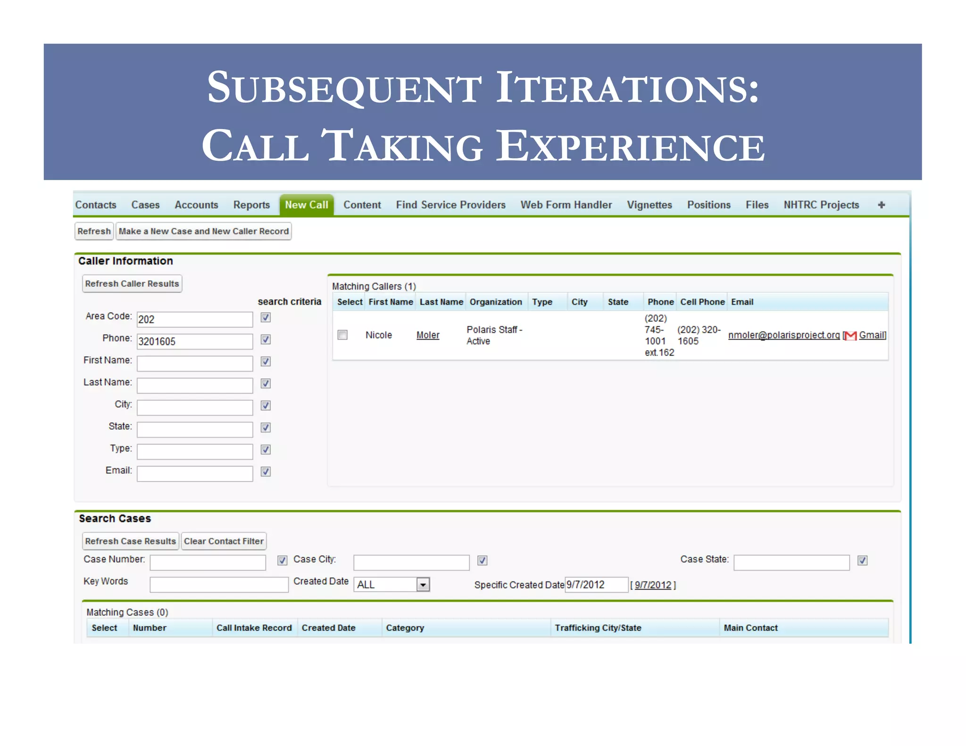966x746 pixels.
Task: Open the Positions tab
Action: pos(708,205)
